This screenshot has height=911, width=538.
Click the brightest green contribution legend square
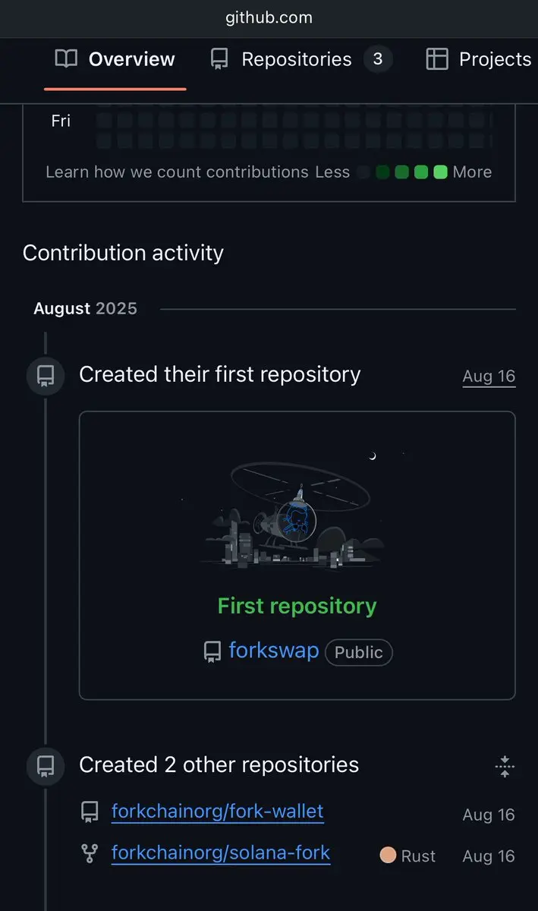[x=440, y=172]
